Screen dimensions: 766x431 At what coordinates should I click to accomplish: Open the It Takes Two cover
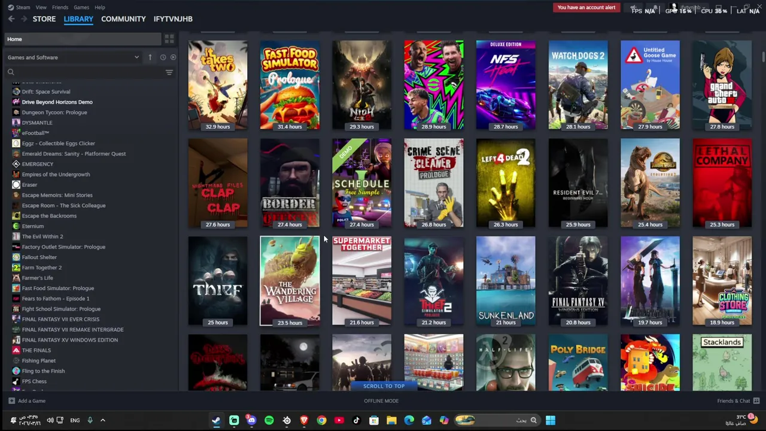pyautogui.click(x=218, y=84)
